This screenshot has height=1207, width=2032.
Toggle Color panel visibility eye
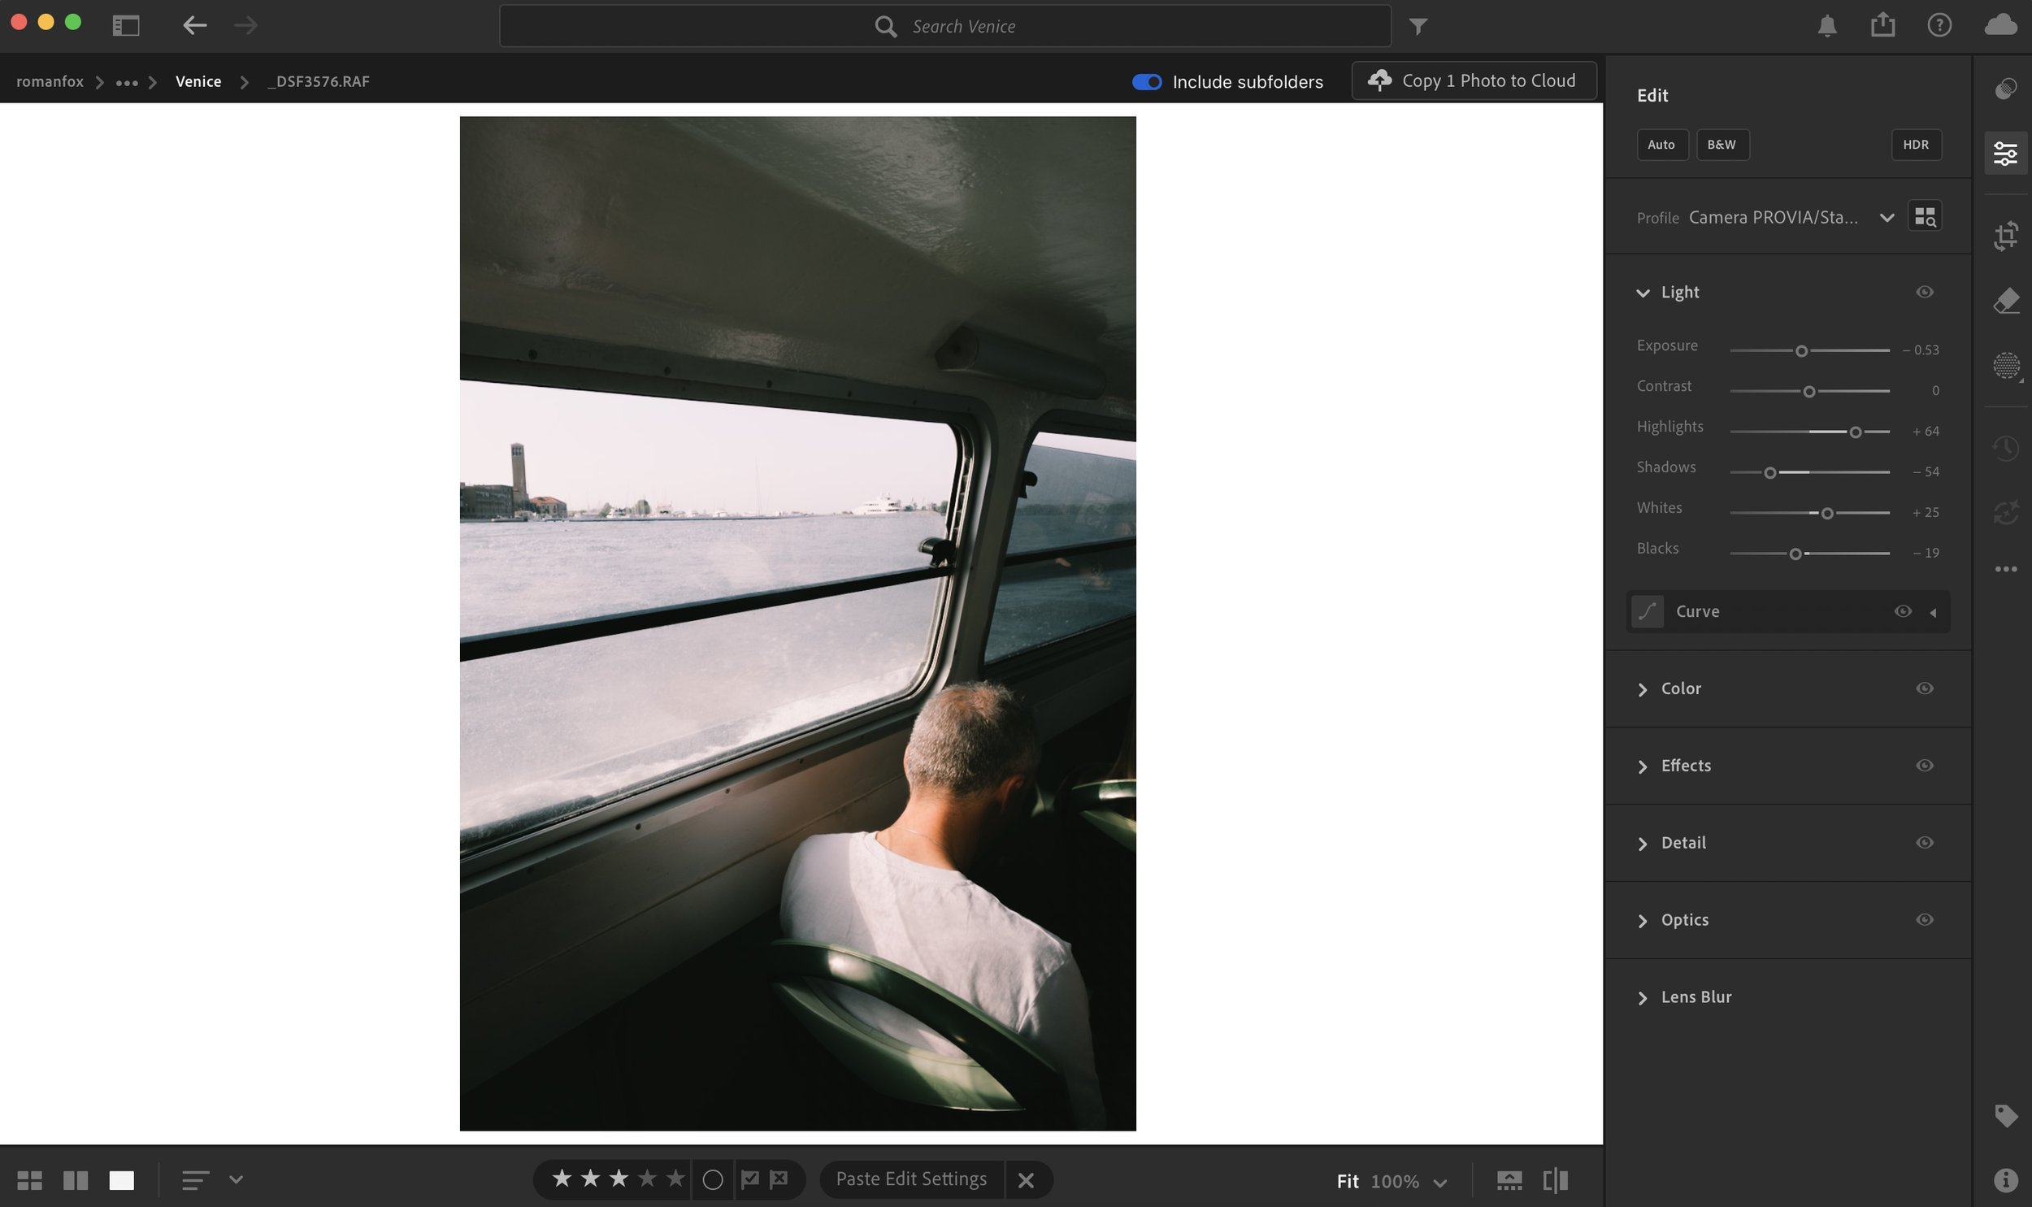coord(1924,688)
